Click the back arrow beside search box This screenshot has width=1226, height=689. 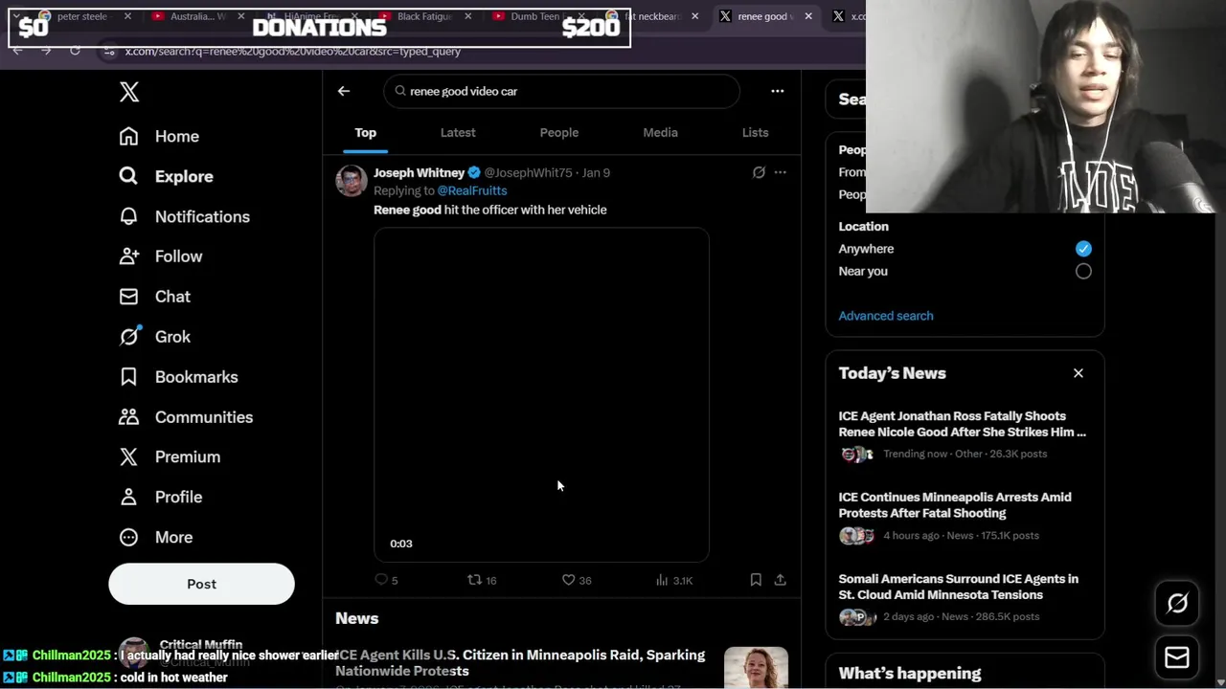pyautogui.click(x=344, y=91)
